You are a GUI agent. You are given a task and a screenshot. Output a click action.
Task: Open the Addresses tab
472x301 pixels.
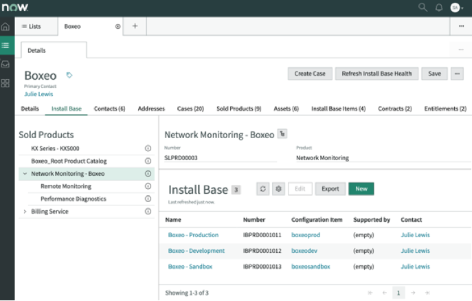click(151, 109)
